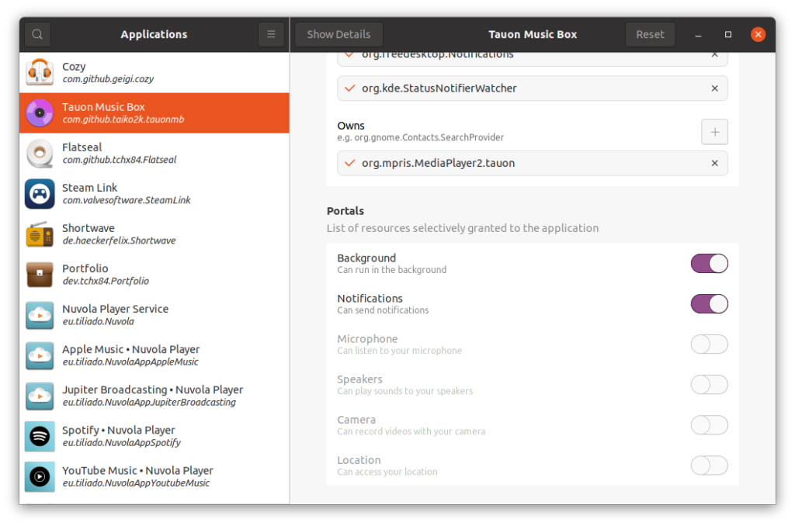This screenshot has height=526, width=795.
Task: Click the Steam Link controller icon
Action: pos(40,194)
